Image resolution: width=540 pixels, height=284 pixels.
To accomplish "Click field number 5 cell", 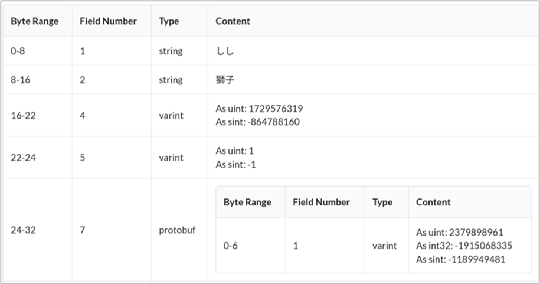I will [83, 158].
